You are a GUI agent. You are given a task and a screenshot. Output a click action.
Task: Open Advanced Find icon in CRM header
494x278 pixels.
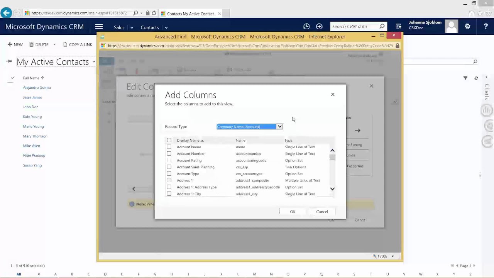(399, 27)
